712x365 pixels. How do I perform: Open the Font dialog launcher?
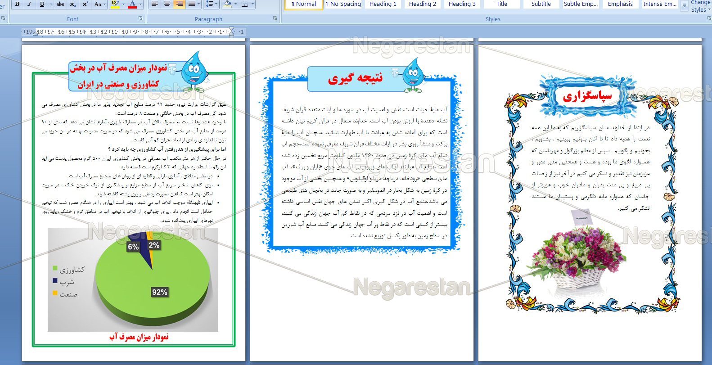[140, 18]
